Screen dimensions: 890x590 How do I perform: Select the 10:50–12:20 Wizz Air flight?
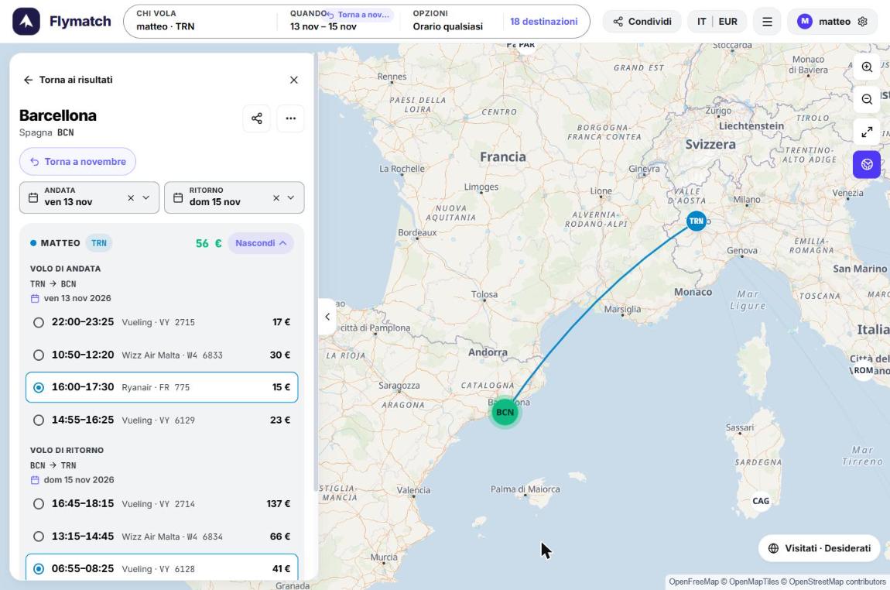click(162, 355)
